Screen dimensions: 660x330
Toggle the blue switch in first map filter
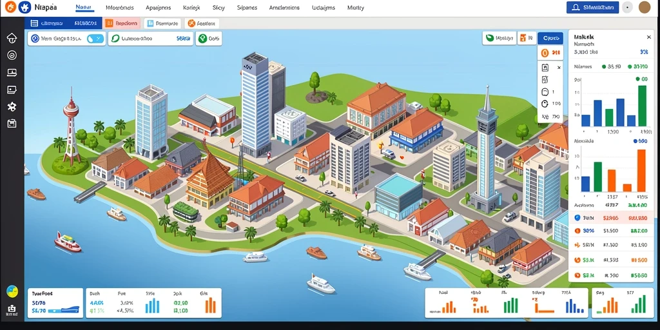95,39
